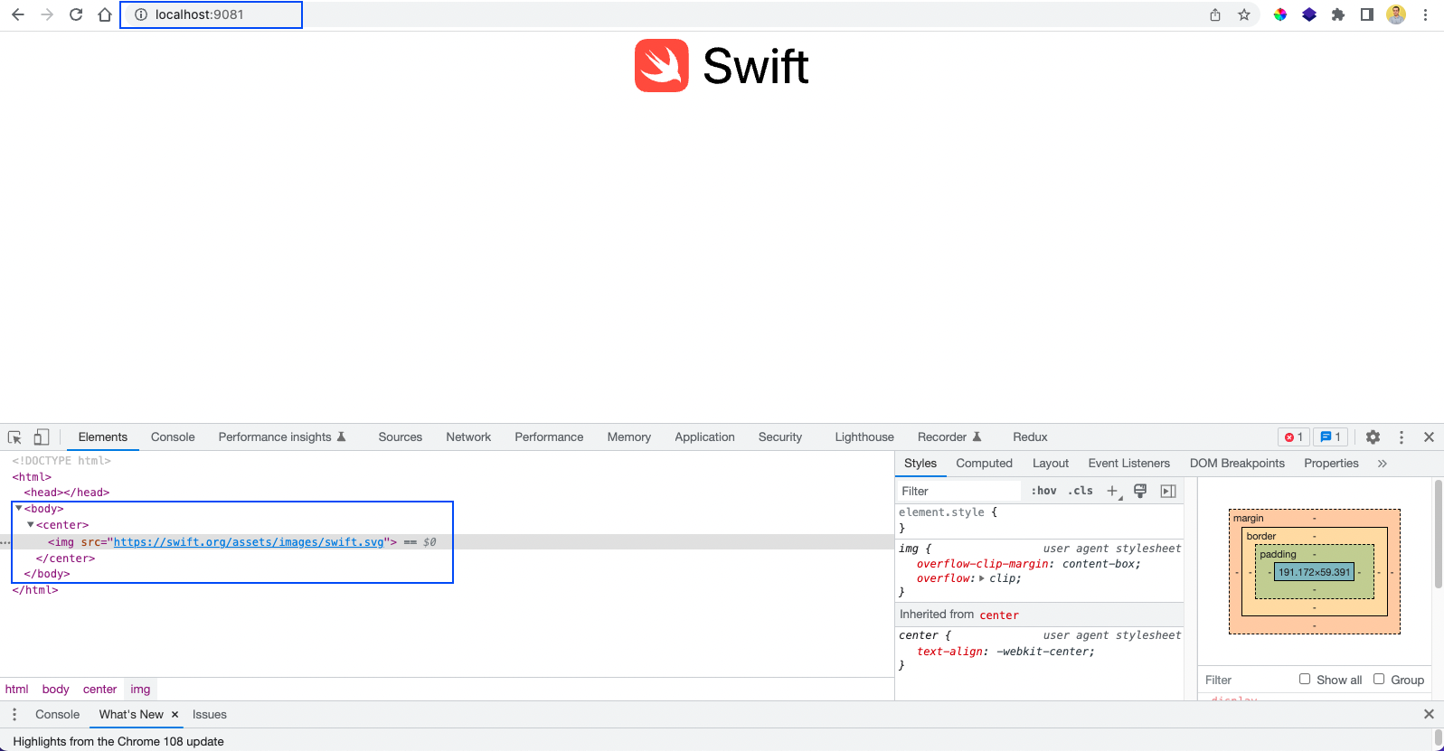This screenshot has width=1444, height=751.
Task: Close the What's New drawer tab
Action: click(x=175, y=715)
